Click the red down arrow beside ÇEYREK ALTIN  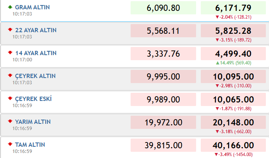[x=10, y=75]
